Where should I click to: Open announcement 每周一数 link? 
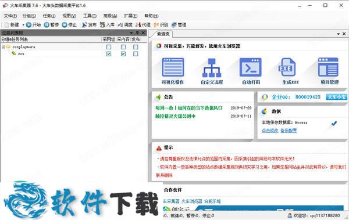[189, 108]
